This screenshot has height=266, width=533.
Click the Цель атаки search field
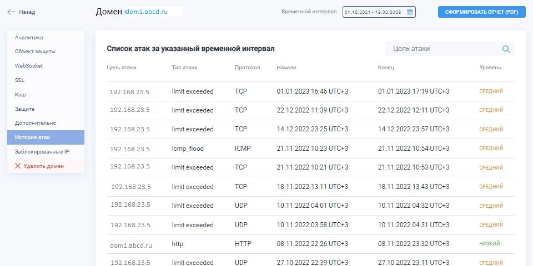tap(441, 49)
